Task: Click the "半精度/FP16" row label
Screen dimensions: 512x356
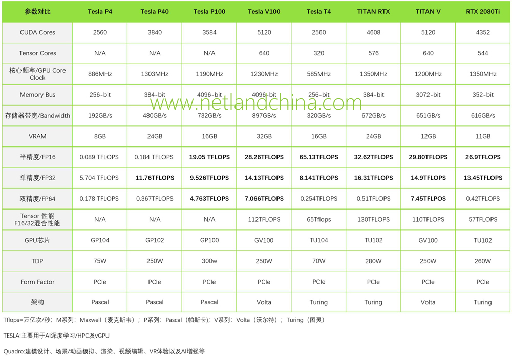Action: coord(37,157)
